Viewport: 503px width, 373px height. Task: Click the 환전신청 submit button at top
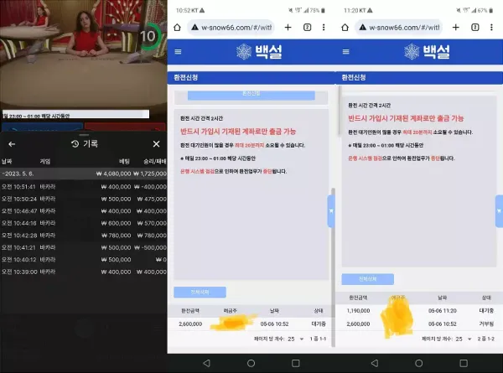coord(251,96)
